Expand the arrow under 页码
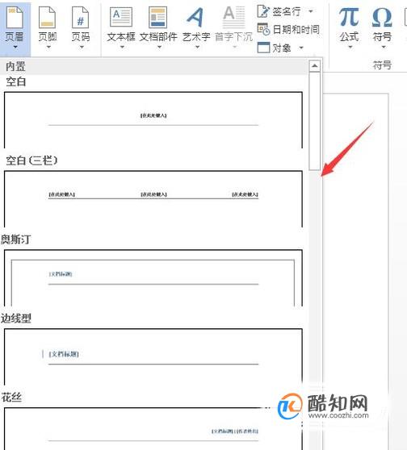 point(81,47)
